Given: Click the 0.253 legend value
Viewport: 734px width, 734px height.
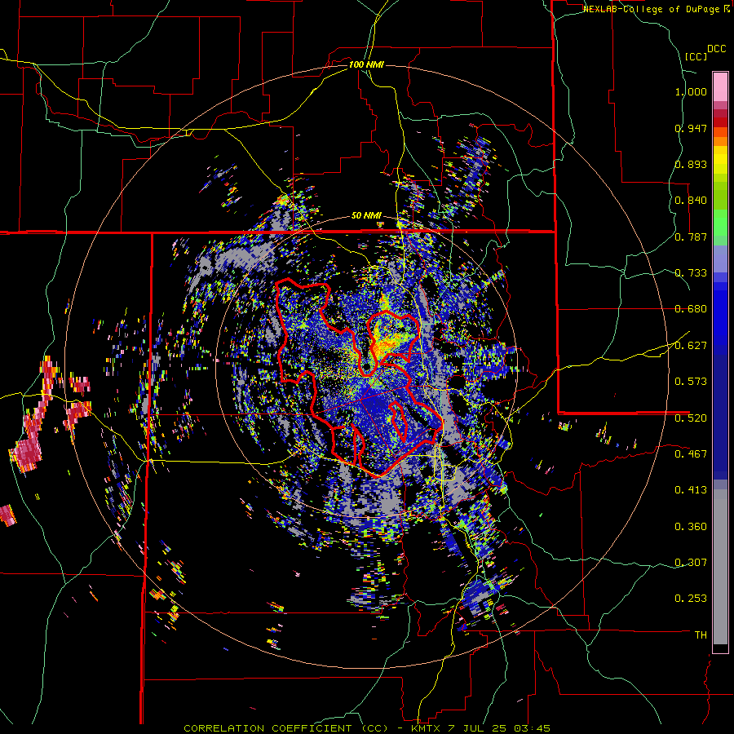Looking at the screenshot, I should 691,599.
